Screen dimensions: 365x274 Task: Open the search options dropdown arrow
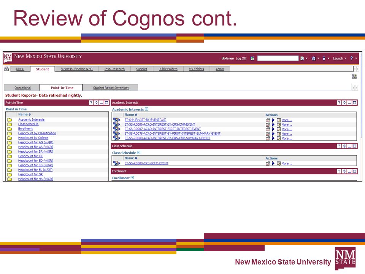(x=306, y=59)
